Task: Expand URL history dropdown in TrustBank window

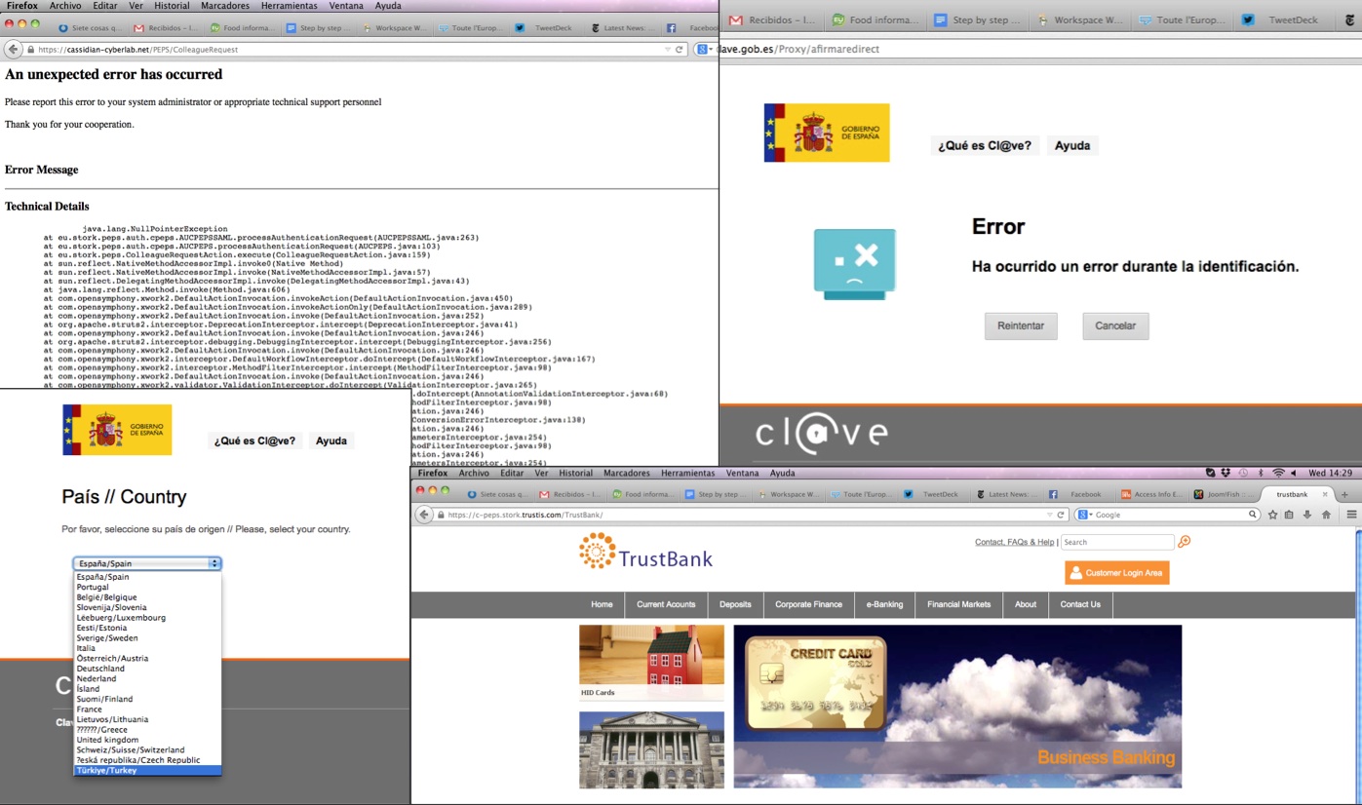Action: coord(1050,515)
